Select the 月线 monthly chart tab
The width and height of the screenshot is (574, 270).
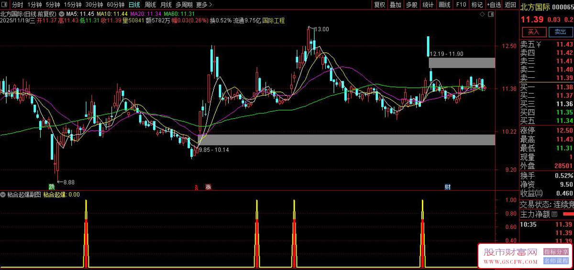pos(166,5)
